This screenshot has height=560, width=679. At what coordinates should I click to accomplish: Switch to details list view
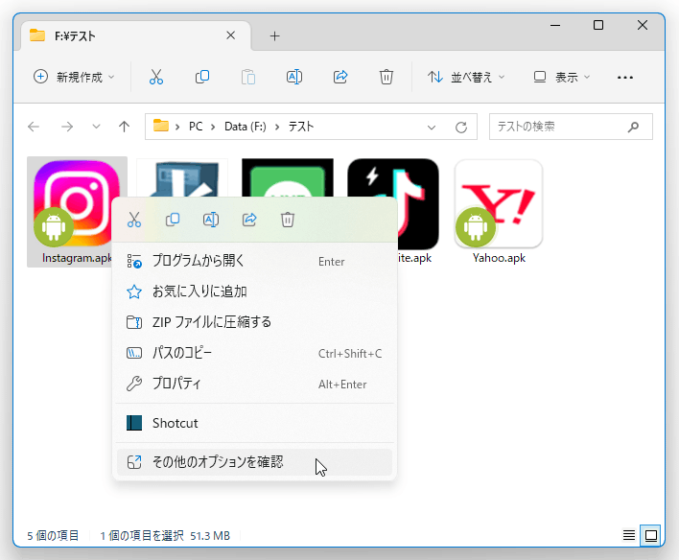(x=629, y=536)
